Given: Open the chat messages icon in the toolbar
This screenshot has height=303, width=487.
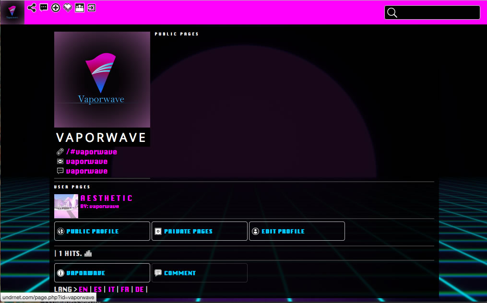Looking at the screenshot, I should (44, 8).
